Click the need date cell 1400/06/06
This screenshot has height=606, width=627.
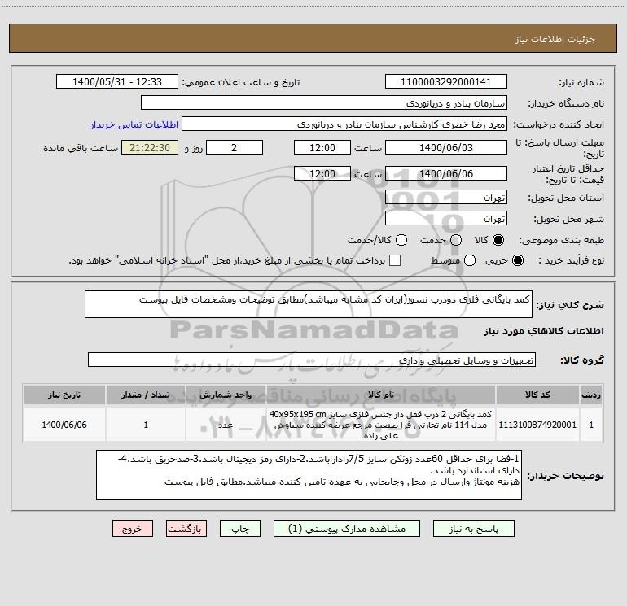64,425
